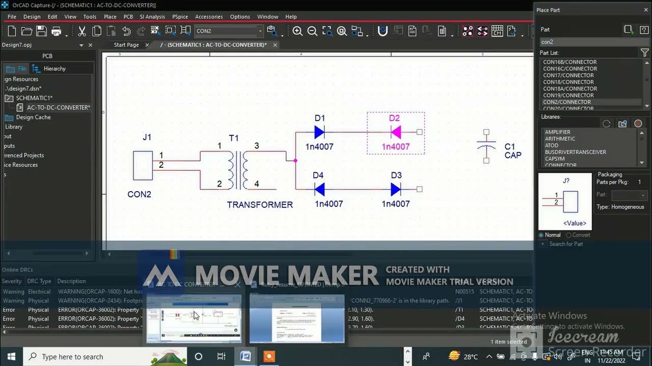Click the Severity column header in Online DRCs
The image size is (652, 366).
(x=12, y=281)
